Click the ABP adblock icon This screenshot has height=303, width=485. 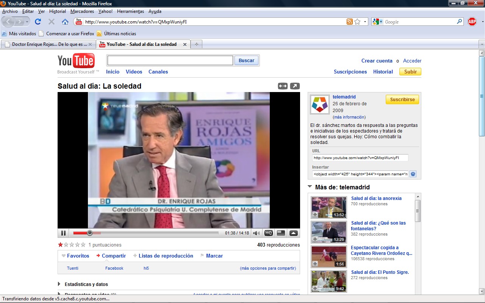(x=472, y=22)
